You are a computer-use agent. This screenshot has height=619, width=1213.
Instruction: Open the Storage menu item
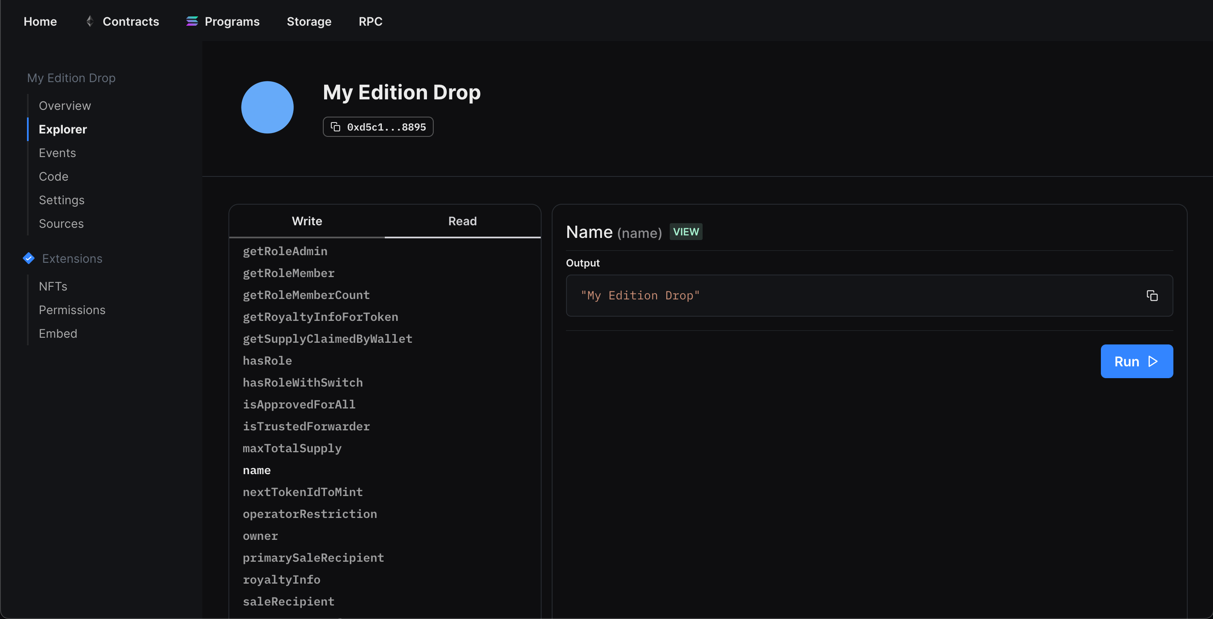pos(309,21)
